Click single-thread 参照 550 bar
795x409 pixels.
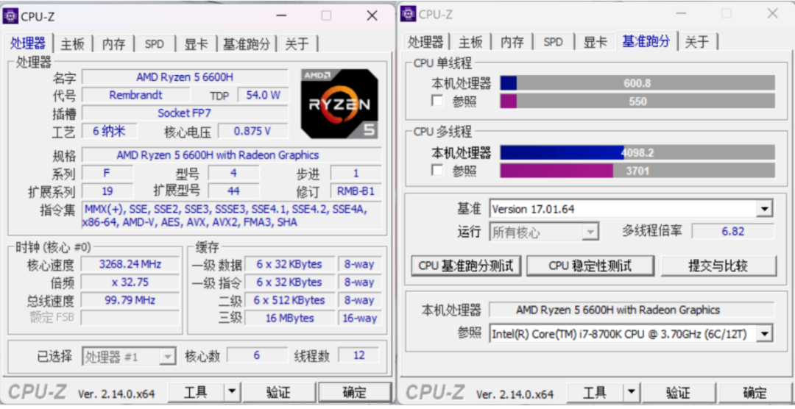(x=637, y=101)
